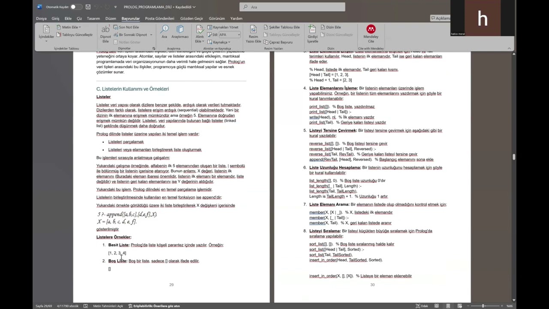549x309 pixels.
Task: Expand the Alıntı Ekle dropdown arrow
Action: [203, 42]
